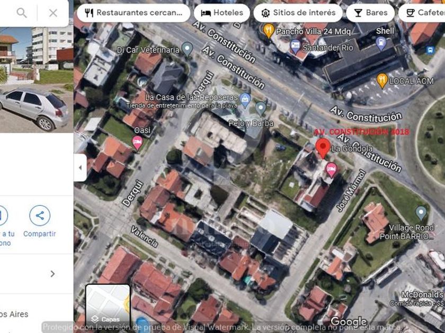The width and height of the screenshot is (445, 333).
Task: Click the Compartir label
Action: (40, 234)
